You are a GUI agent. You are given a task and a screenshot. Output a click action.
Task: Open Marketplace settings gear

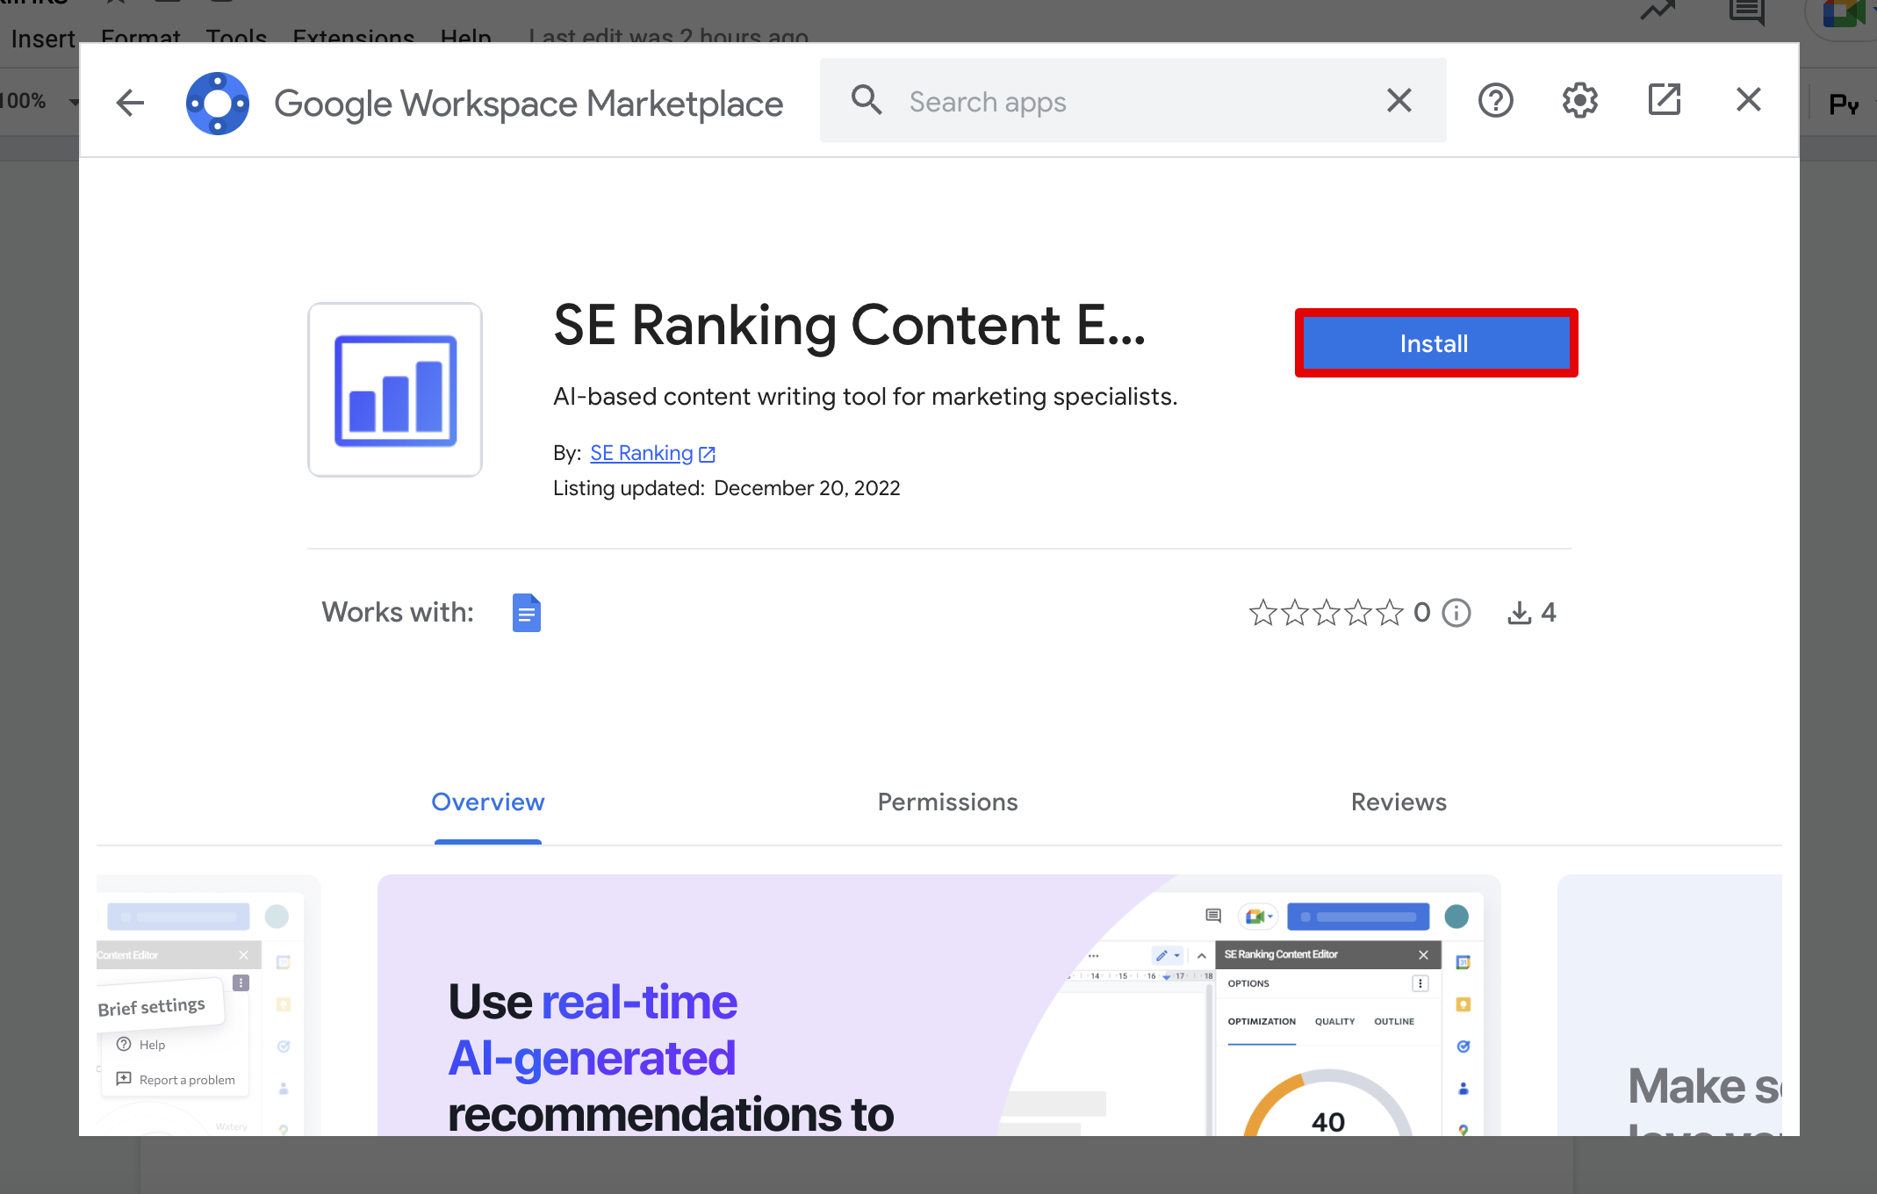pyautogui.click(x=1579, y=100)
